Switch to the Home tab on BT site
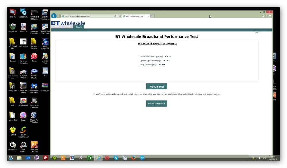The height and width of the screenshot is (168, 287). (x=57, y=27)
